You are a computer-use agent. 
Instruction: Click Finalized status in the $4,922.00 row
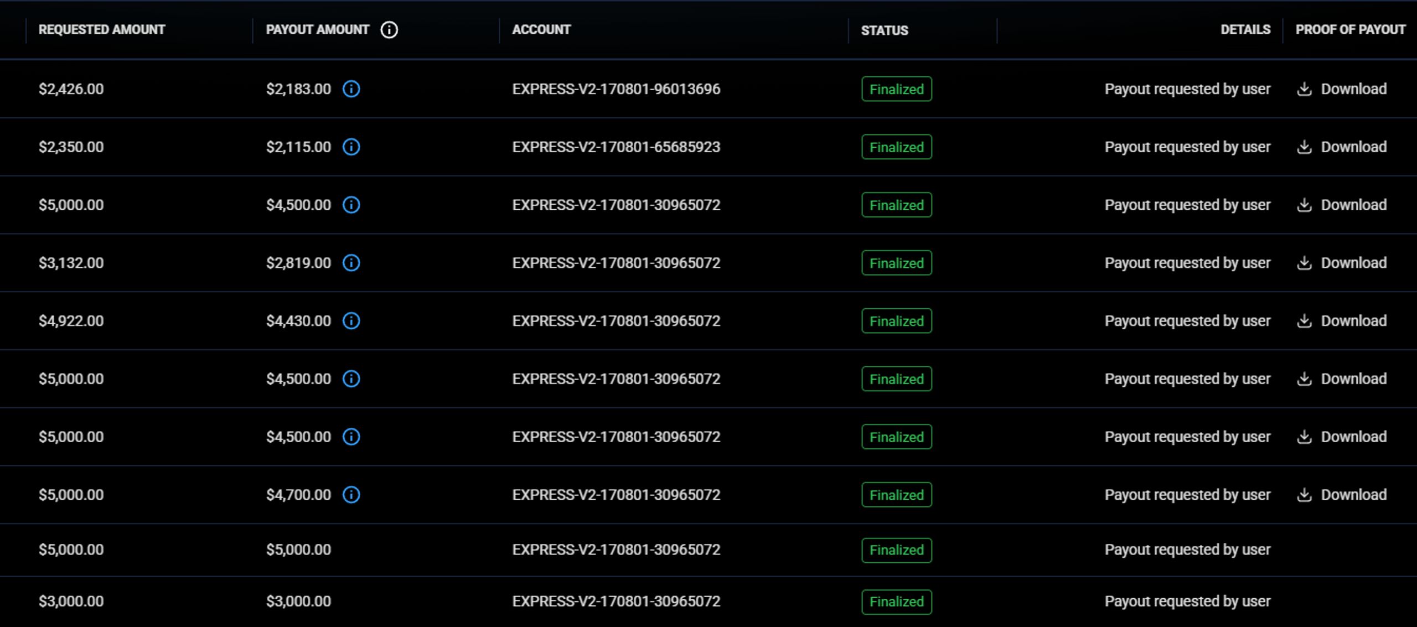click(897, 321)
